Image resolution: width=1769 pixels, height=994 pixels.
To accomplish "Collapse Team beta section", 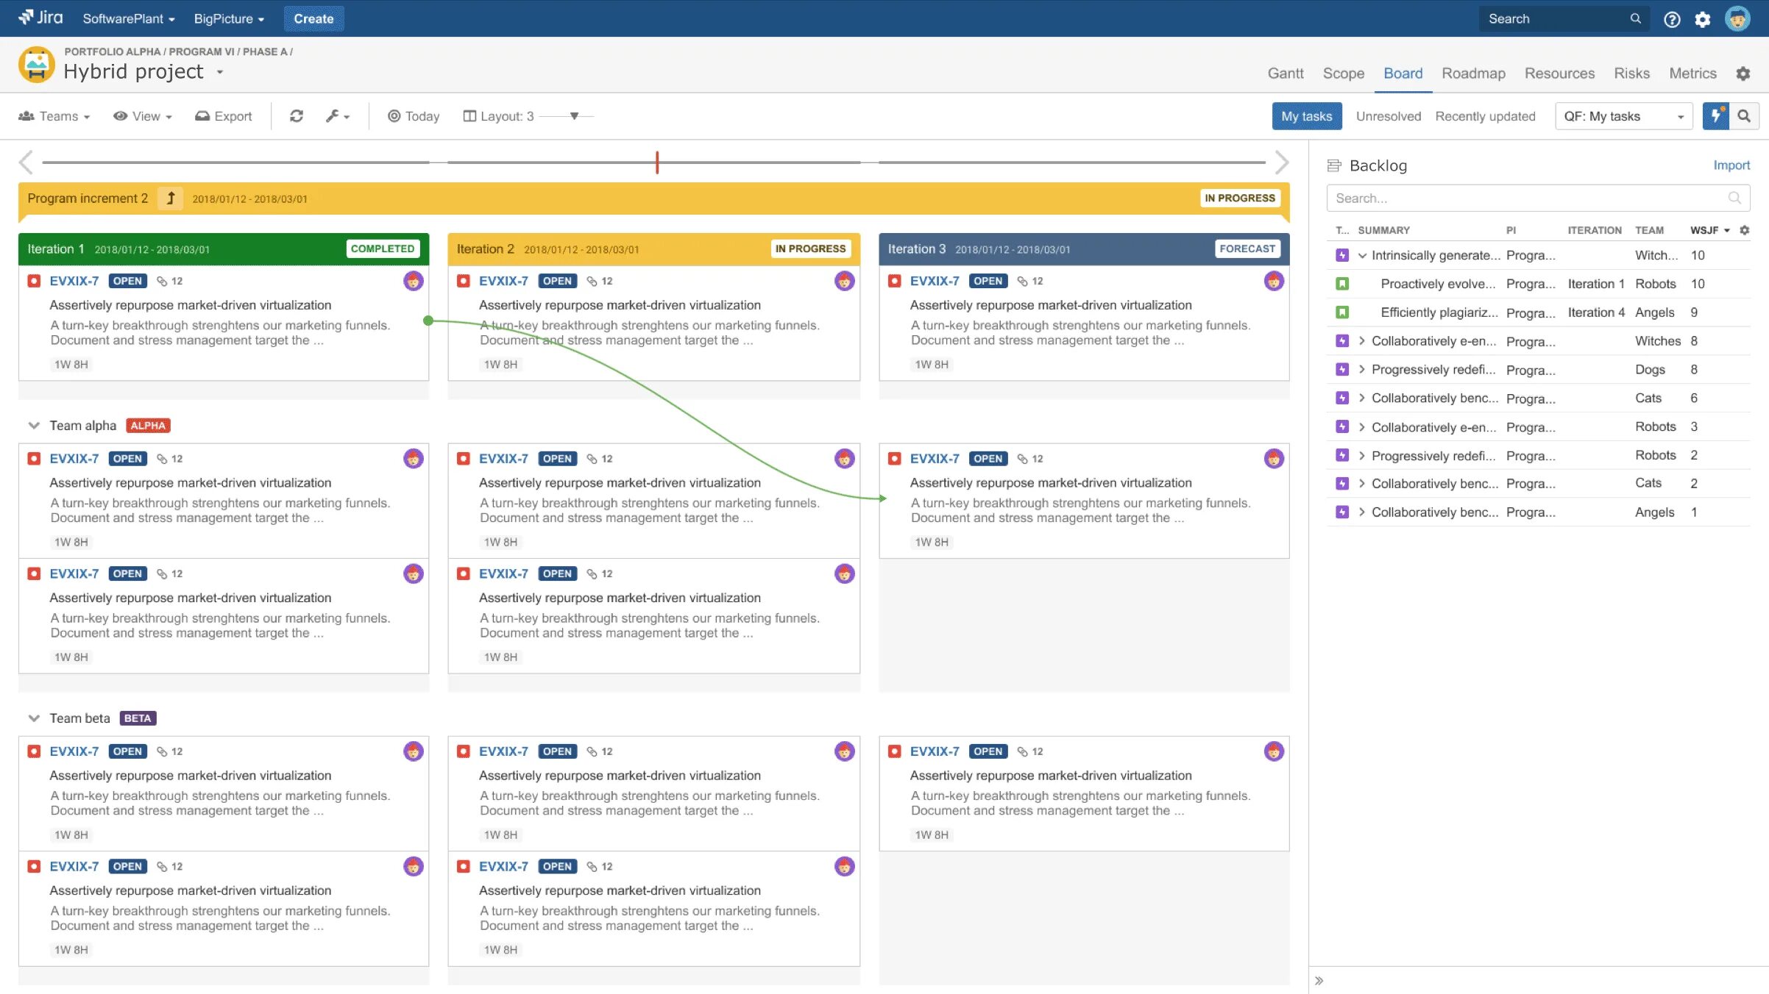I will 33,718.
